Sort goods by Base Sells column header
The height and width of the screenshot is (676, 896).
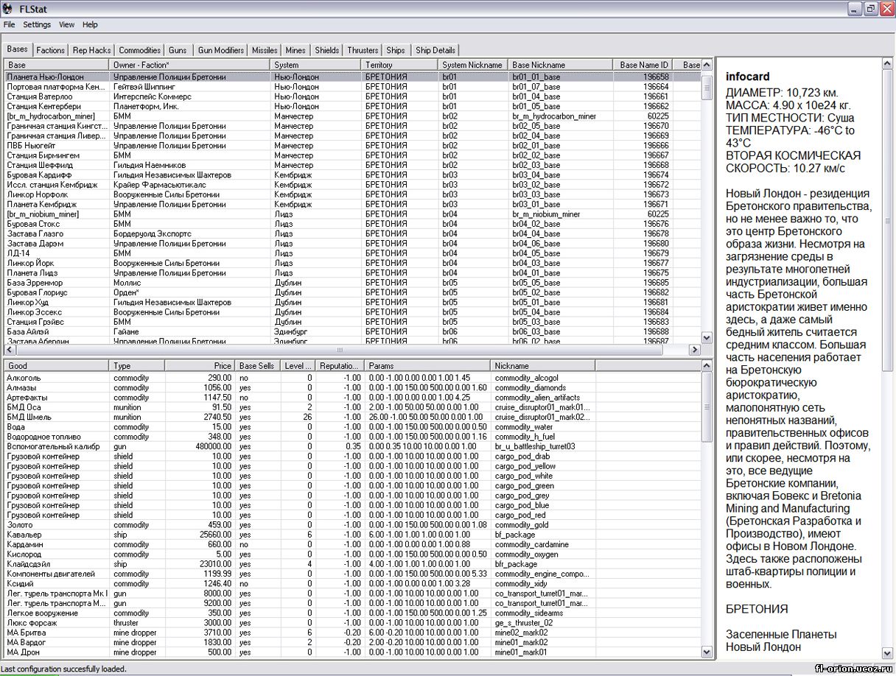click(258, 365)
